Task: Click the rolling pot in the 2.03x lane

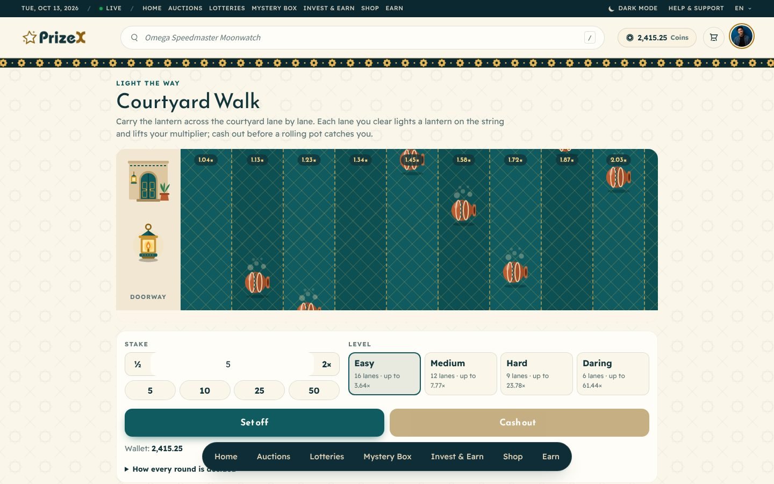Action: pos(618,177)
